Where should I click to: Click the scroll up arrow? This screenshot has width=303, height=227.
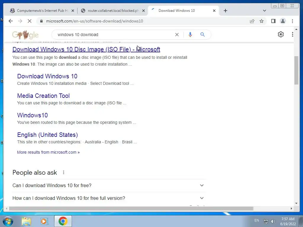click(296, 29)
